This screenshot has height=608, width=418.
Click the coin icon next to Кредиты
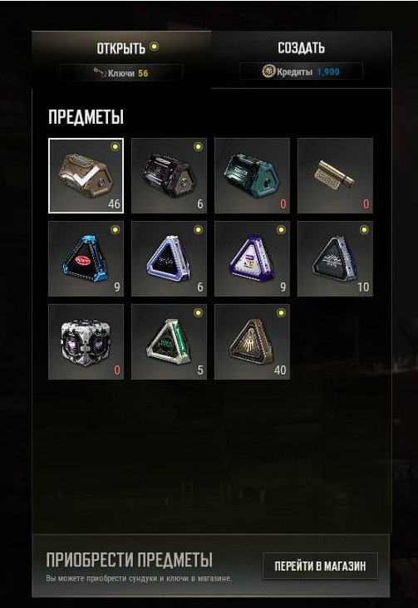coord(268,71)
